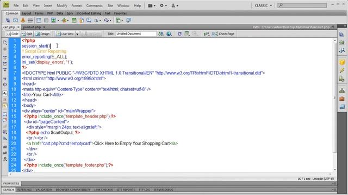Click the orange briefcase icon in the right dock
348x195 pixels.
coord(342,99)
